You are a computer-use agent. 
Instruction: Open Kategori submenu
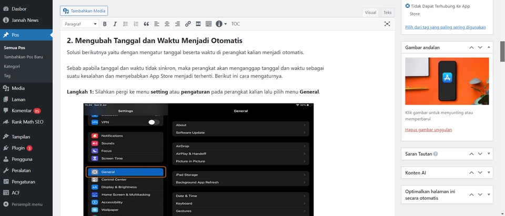12,66
